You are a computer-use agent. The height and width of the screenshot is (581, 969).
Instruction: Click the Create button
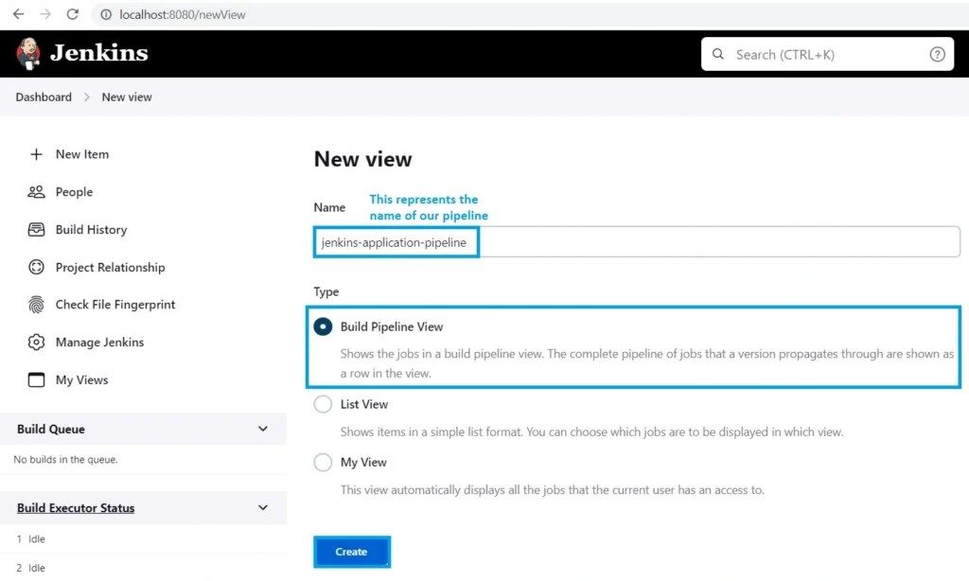[x=352, y=552]
